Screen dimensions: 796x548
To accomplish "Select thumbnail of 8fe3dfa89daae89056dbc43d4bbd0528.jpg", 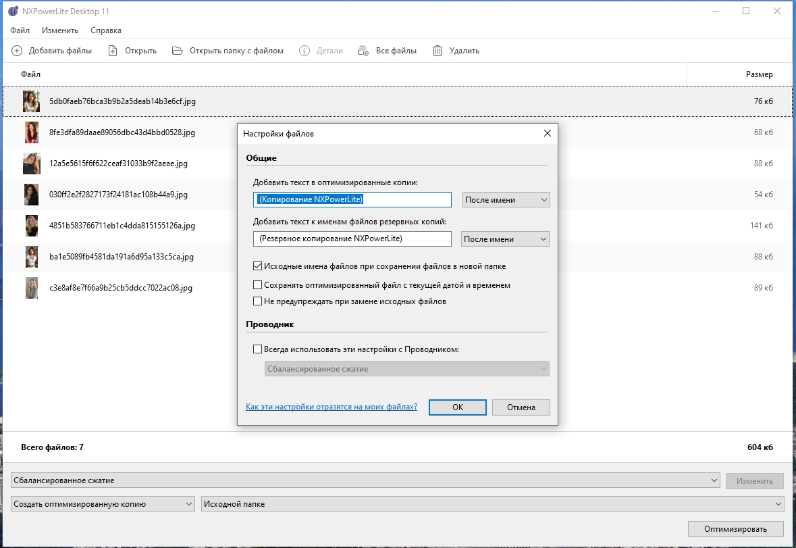I will tap(32, 132).
